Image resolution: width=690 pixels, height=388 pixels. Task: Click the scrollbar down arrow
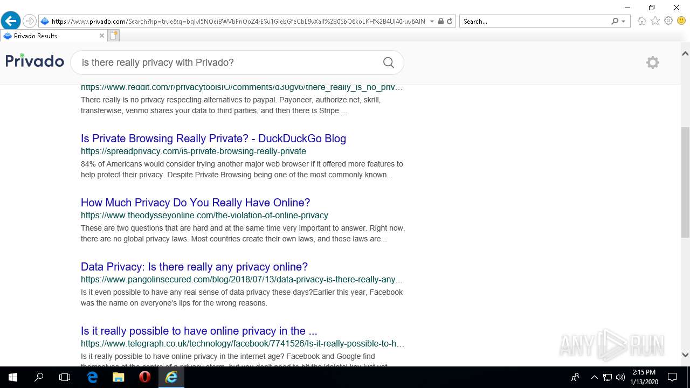click(x=685, y=355)
